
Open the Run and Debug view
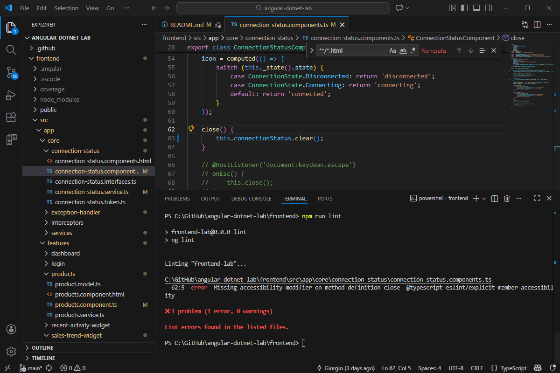[11, 95]
